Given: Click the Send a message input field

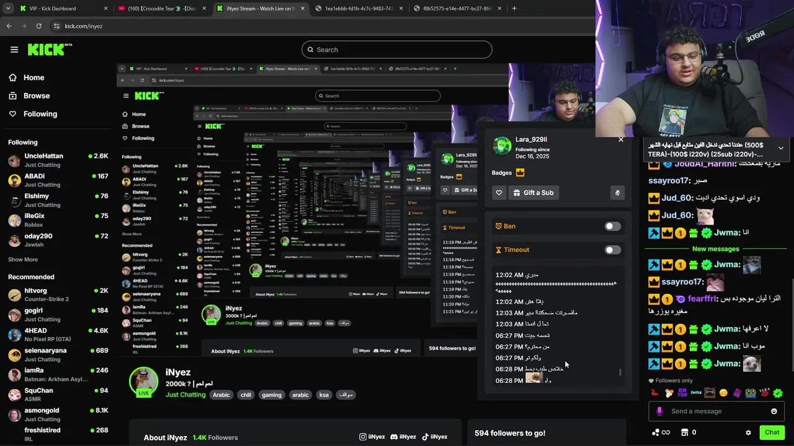Looking at the screenshot, I should pos(718,411).
